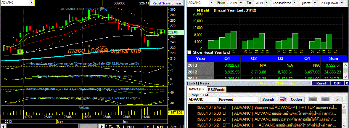Image resolution: width=349 pixels, height=128 pixels.
Task: Switch to the News (0) tab
Action: (196, 89)
